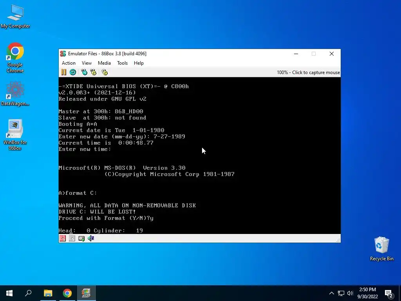Click the hard disk status bar icon
The width and height of the screenshot is (401, 301).
coord(81,238)
